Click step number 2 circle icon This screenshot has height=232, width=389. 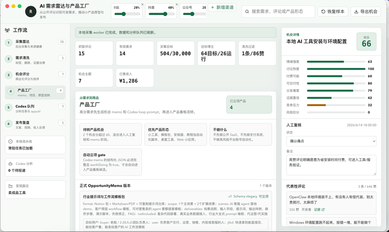click(x=8, y=59)
